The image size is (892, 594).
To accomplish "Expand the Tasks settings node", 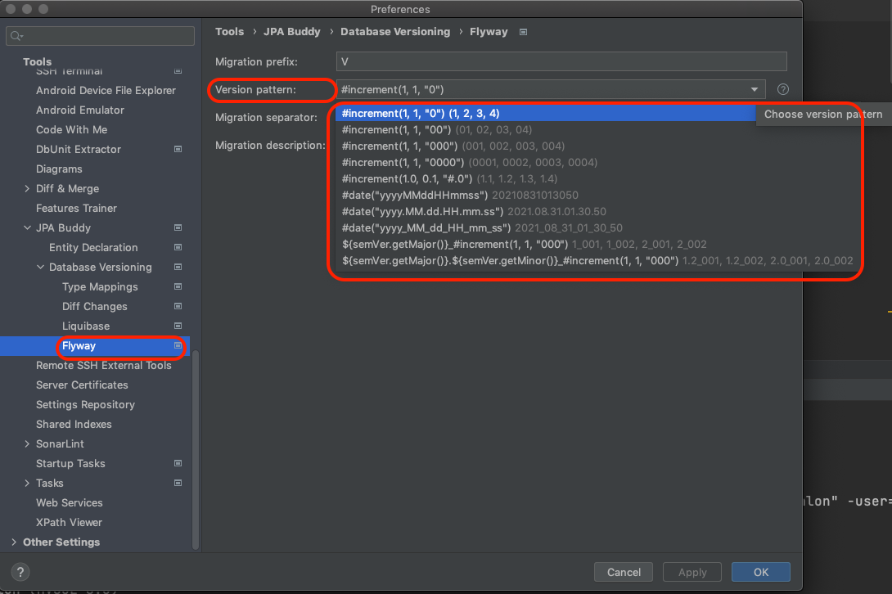I will click(x=27, y=483).
